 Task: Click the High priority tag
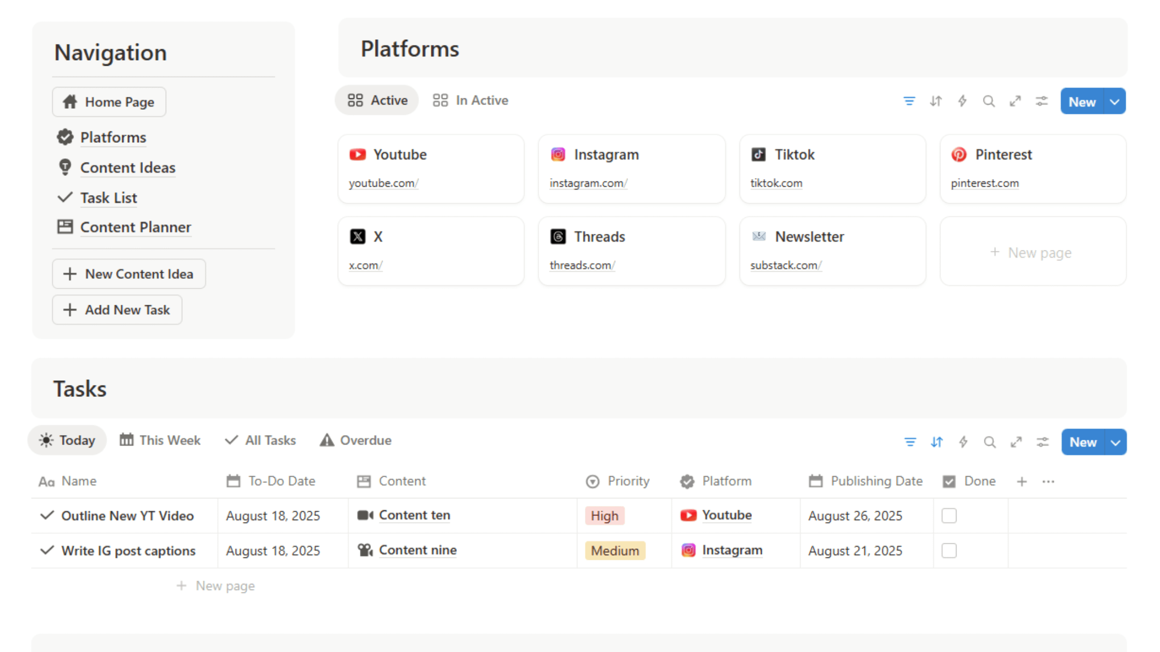[x=604, y=516]
